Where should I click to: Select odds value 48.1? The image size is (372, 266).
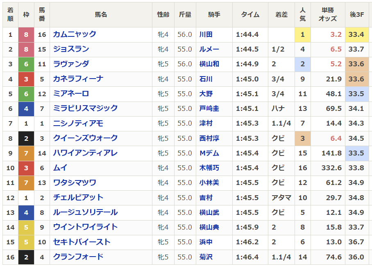(x=333, y=94)
